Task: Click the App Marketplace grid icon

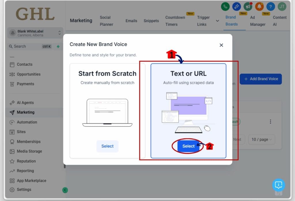Action: pyautogui.click(x=12, y=180)
